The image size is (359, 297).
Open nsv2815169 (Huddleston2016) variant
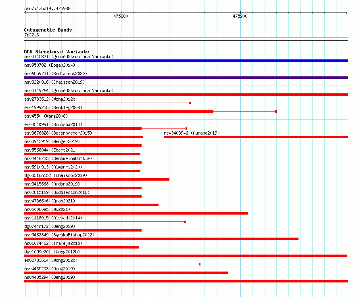(x=57, y=192)
